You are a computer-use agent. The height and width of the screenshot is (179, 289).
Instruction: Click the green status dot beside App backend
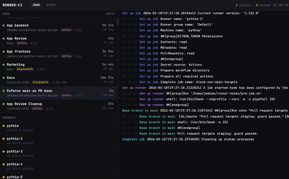pyautogui.click(x=3, y=25)
